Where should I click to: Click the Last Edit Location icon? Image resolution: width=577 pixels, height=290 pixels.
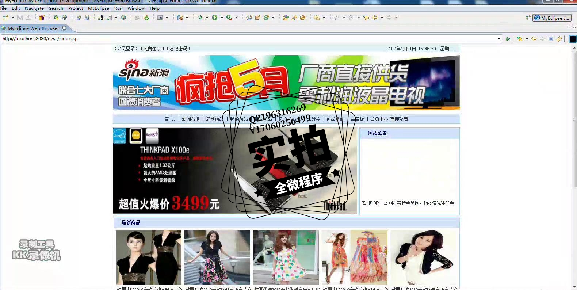(x=366, y=18)
